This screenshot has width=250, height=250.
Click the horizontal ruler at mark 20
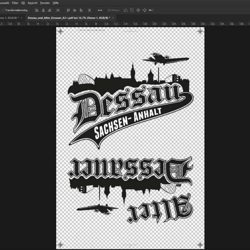point(154,24)
